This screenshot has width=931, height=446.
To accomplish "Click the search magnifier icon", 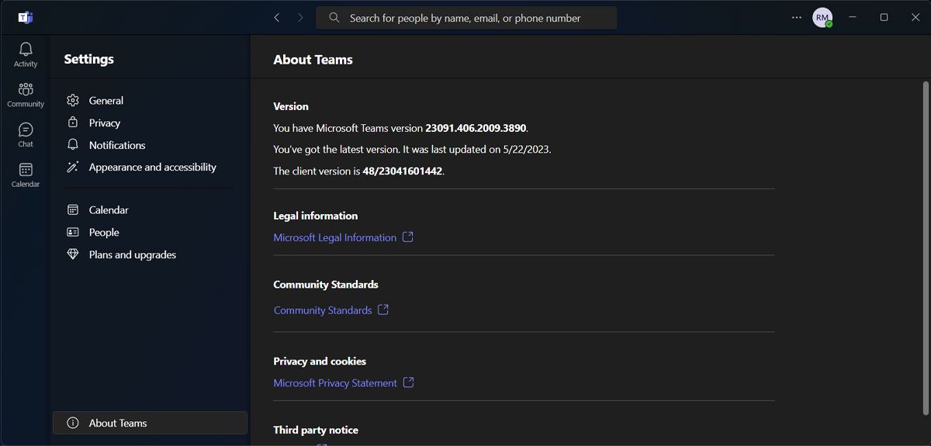I will click(334, 17).
